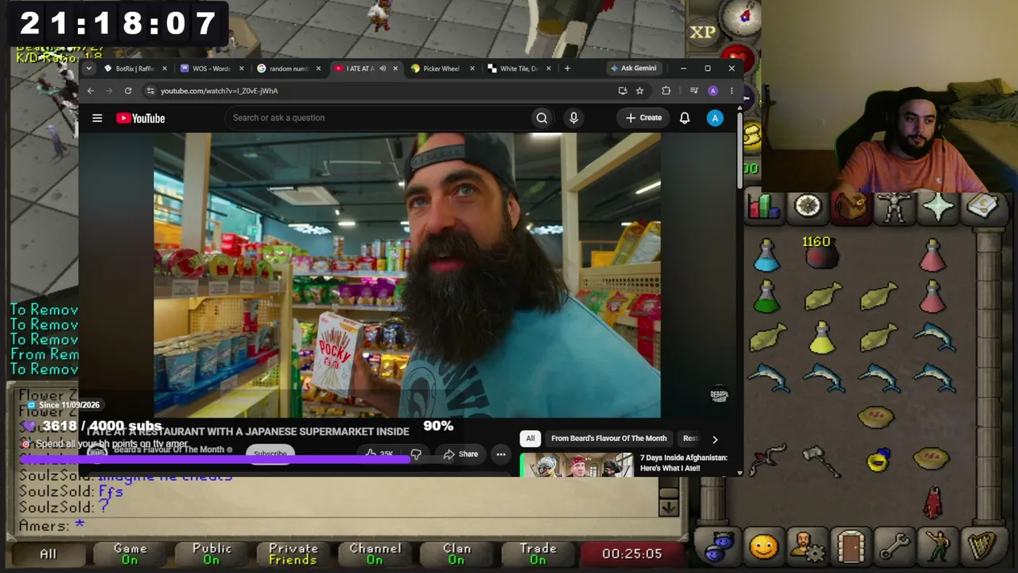The width and height of the screenshot is (1018, 573).
Task: Open the game's XP drops orb
Action: point(702,32)
